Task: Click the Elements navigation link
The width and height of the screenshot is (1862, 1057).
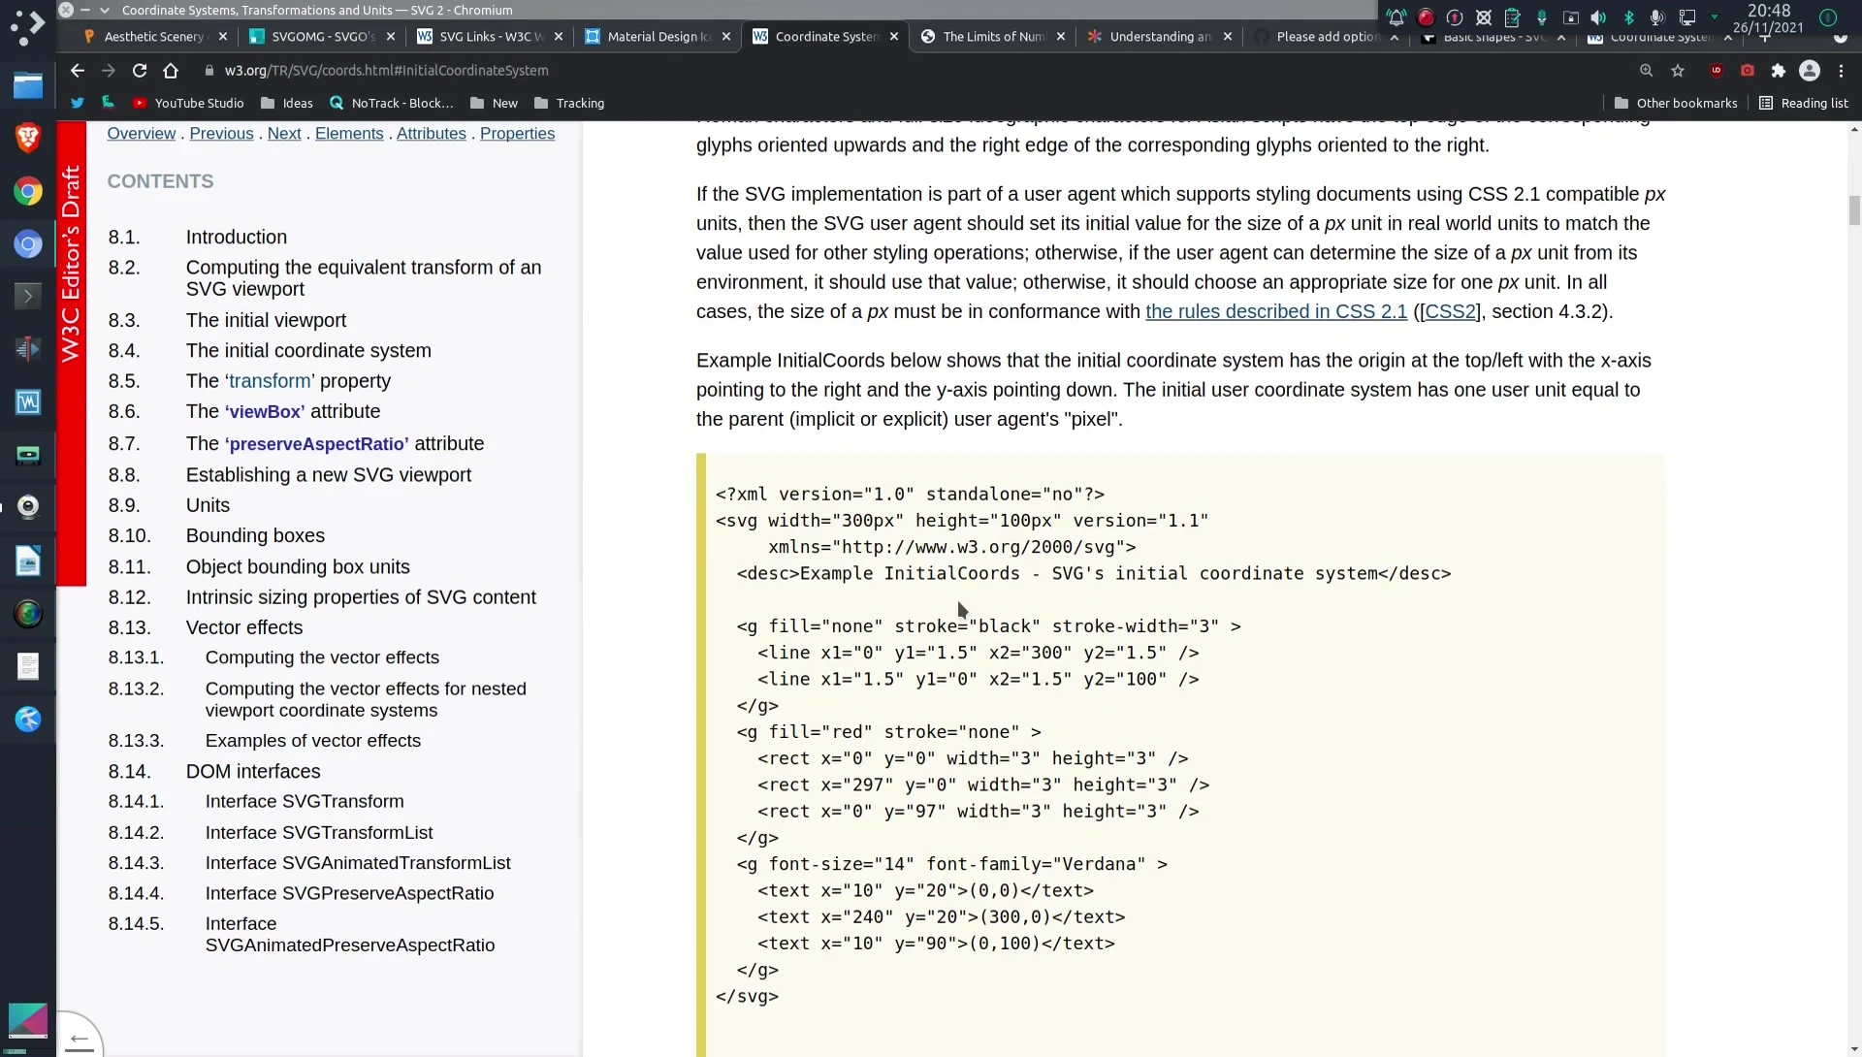Action: tap(349, 134)
